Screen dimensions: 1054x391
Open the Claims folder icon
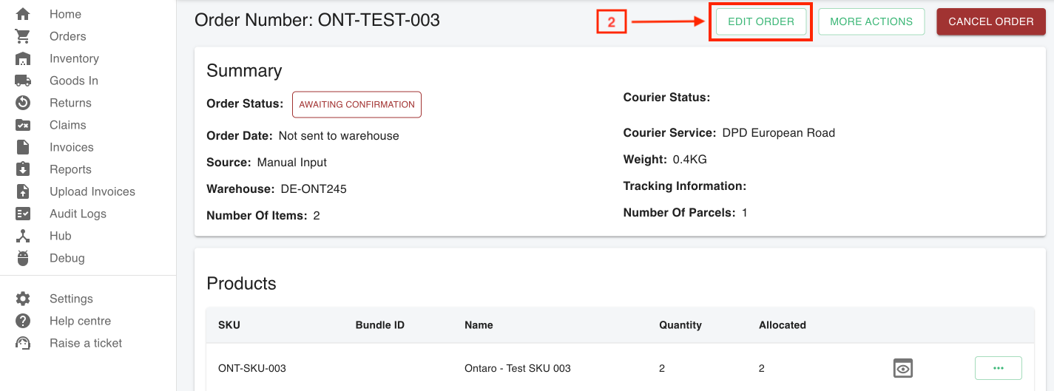click(23, 125)
